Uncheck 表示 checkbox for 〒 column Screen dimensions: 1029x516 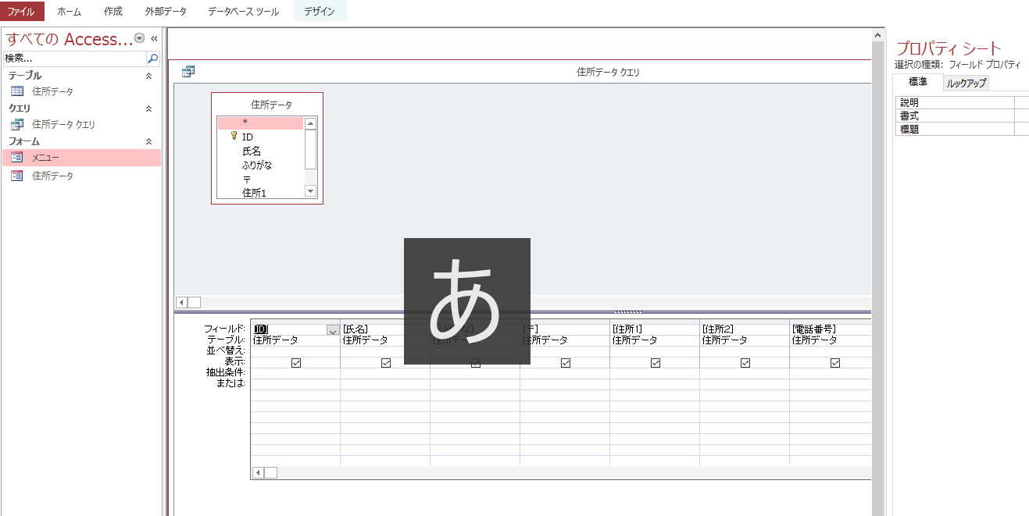pos(566,363)
